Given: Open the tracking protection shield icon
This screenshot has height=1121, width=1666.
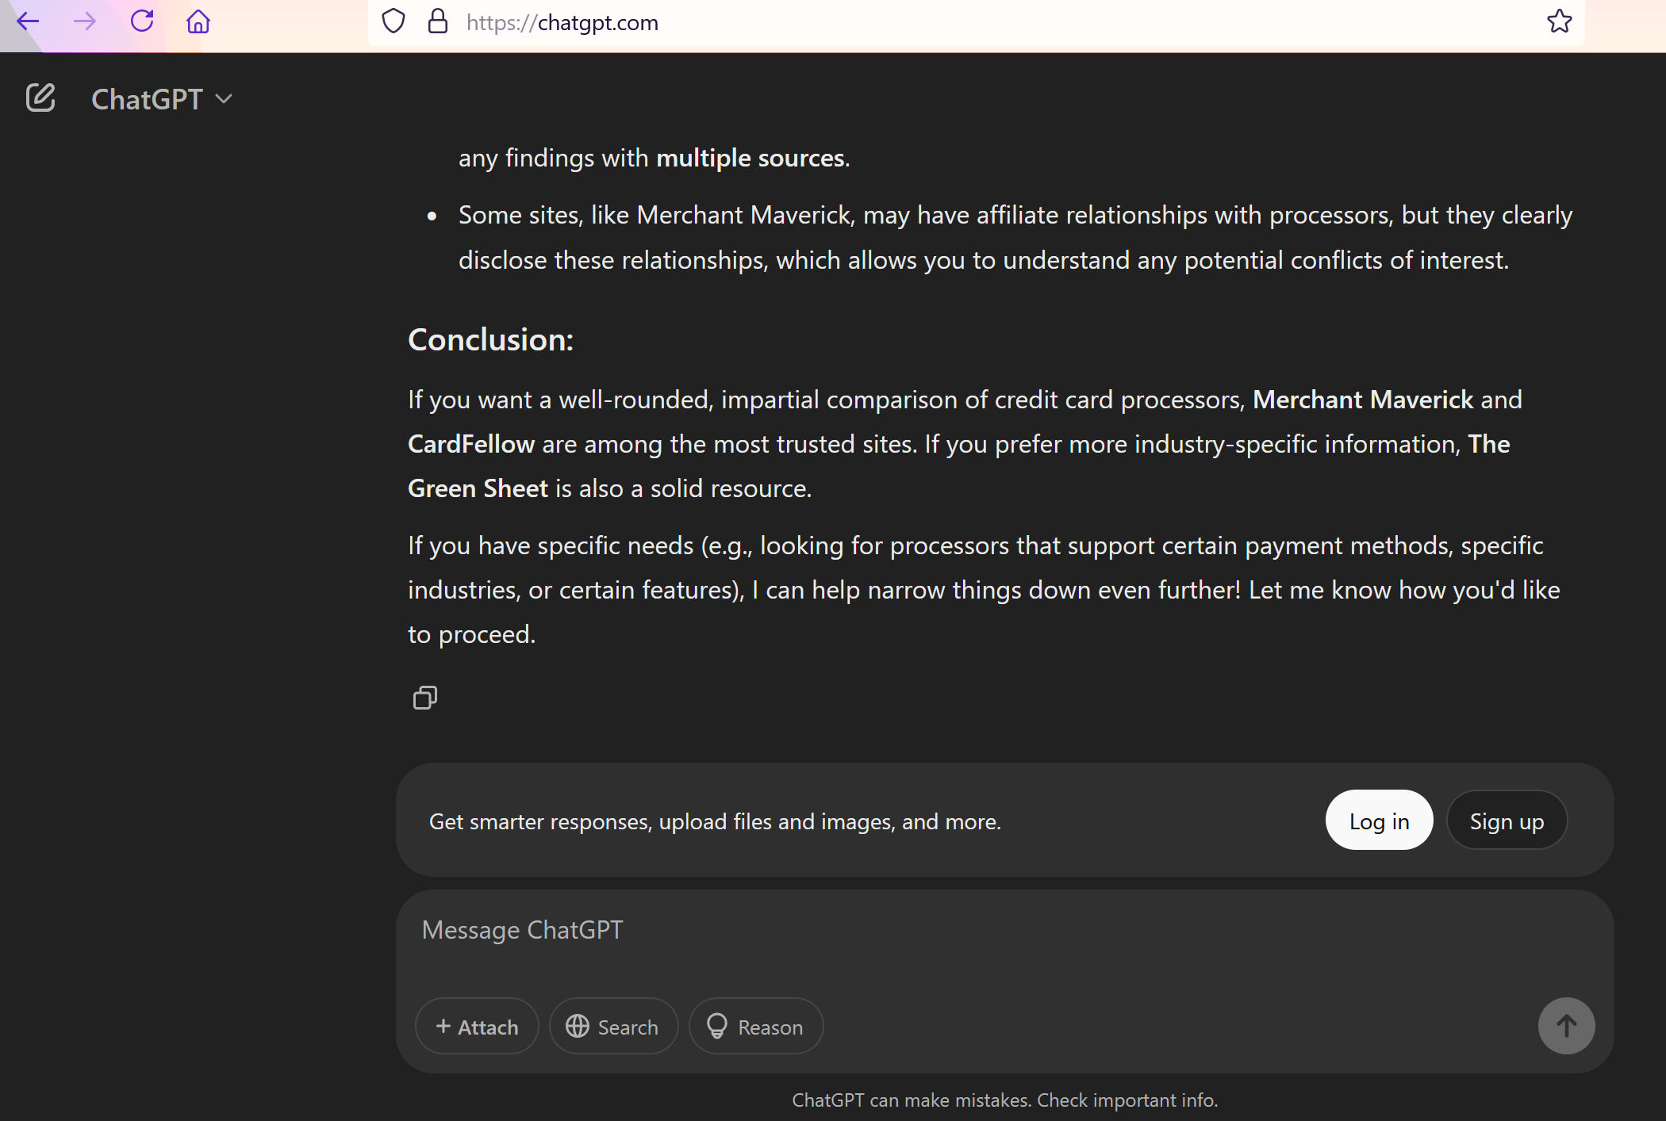Looking at the screenshot, I should point(393,21).
